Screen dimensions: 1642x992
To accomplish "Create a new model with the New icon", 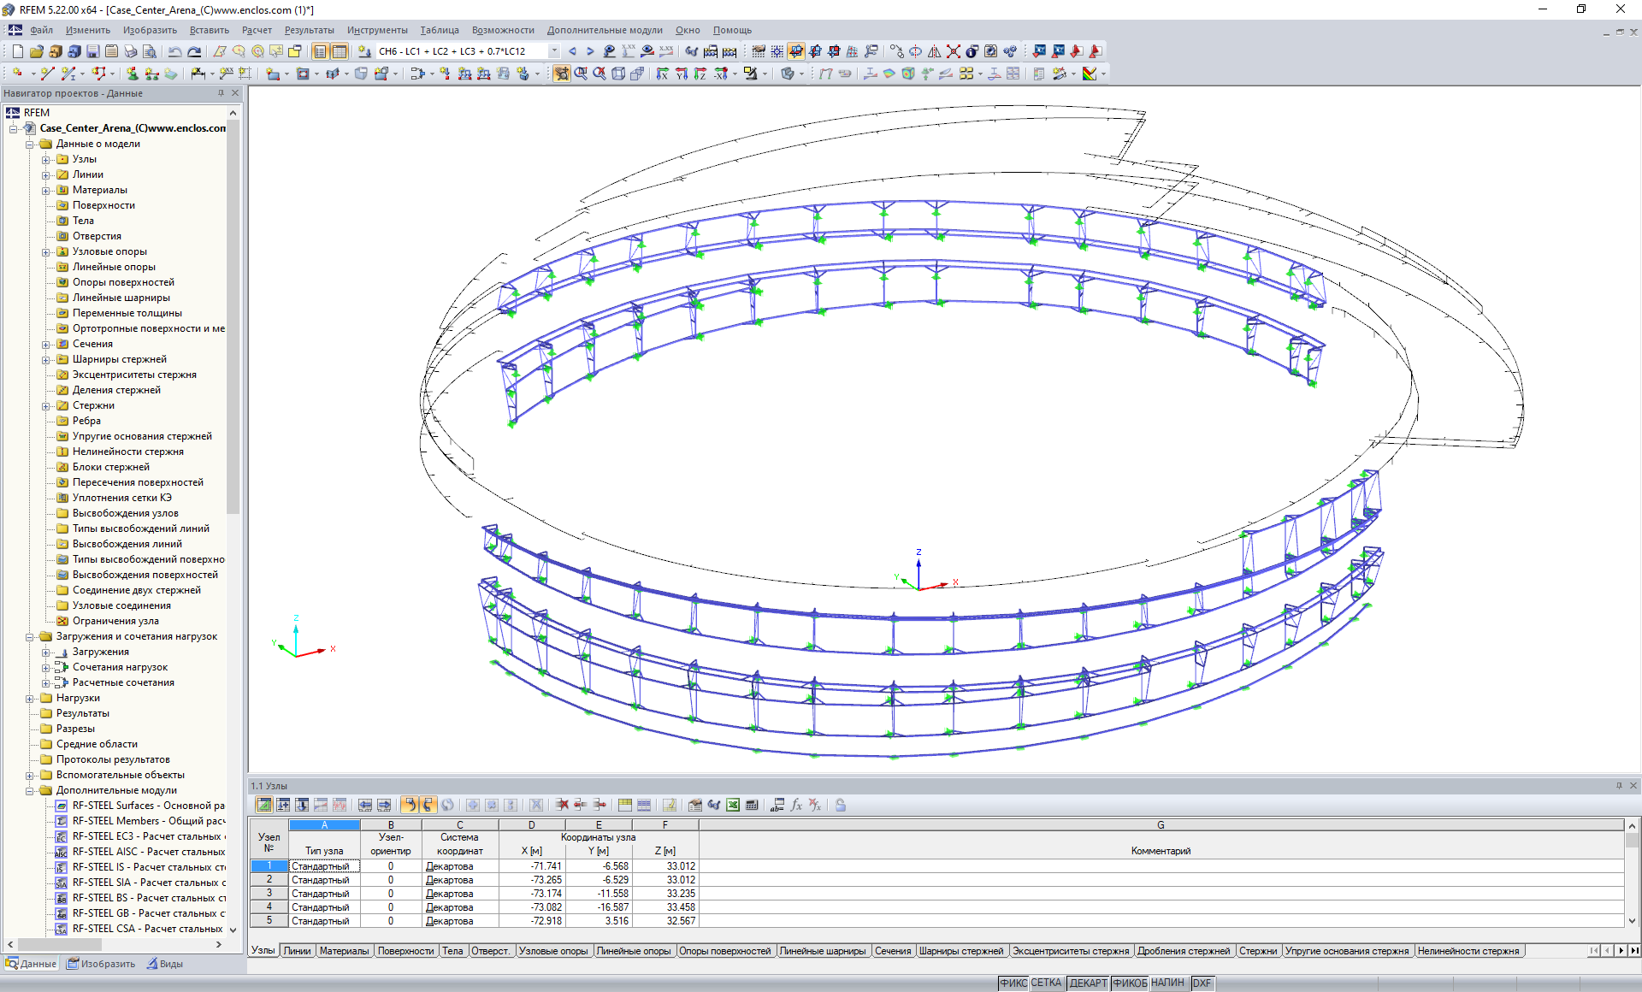I will pyautogui.click(x=19, y=52).
